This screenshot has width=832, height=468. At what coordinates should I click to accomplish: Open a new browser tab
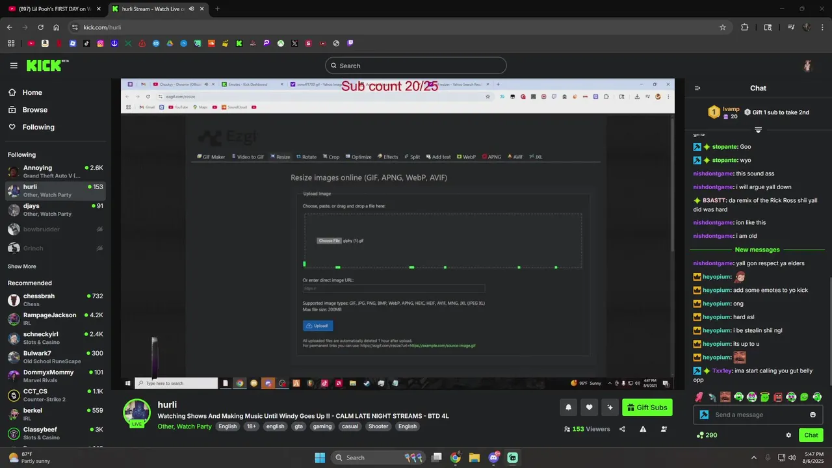217,9
